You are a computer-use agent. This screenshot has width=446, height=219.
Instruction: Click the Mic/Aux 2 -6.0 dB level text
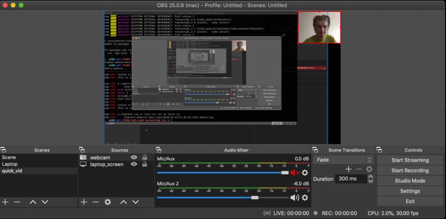301,183
